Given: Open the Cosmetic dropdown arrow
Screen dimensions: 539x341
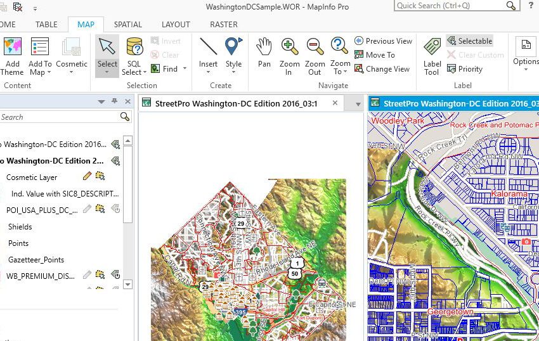Looking at the screenshot, I should 71,72.
